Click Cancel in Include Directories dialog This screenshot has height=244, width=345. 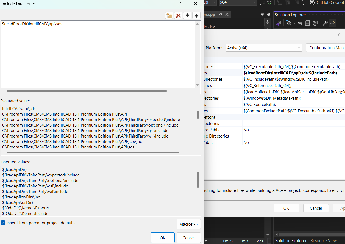(188, 238)
